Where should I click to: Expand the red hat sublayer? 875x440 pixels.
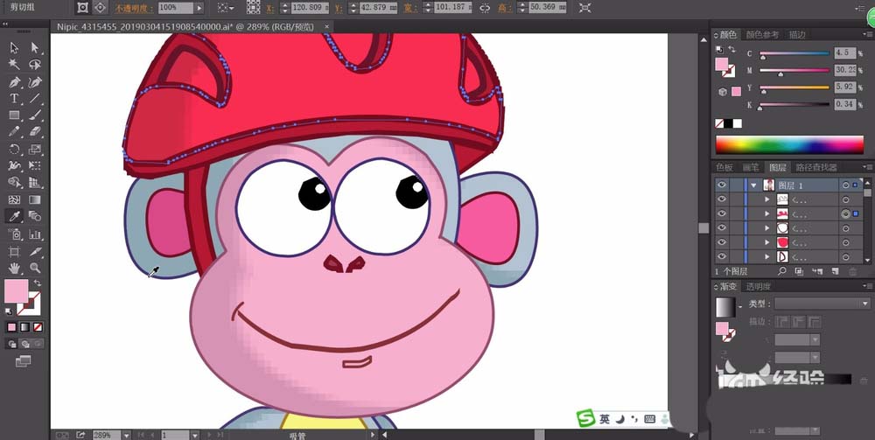pos(767,213)
